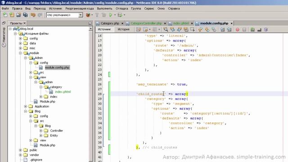Screen dimensions: 288x162
Task: Expand the misc folder node
Action: (x=20, y=48)
